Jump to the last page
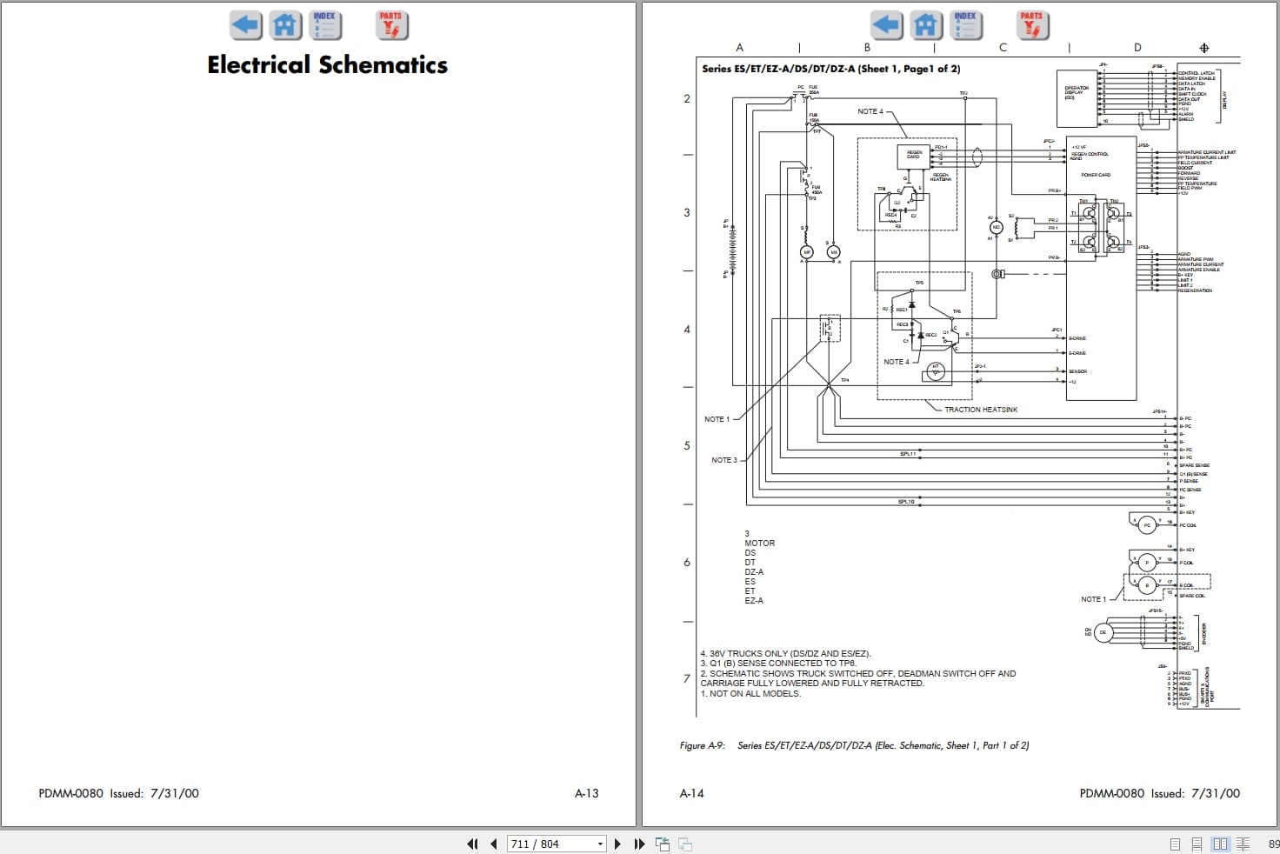1280x854 pixels. (x=639, y=844)
